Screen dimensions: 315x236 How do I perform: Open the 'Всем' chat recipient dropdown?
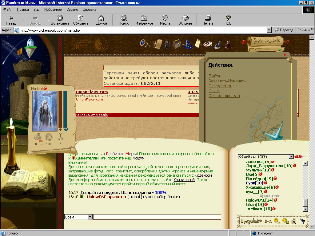click(x=90, y=217)
